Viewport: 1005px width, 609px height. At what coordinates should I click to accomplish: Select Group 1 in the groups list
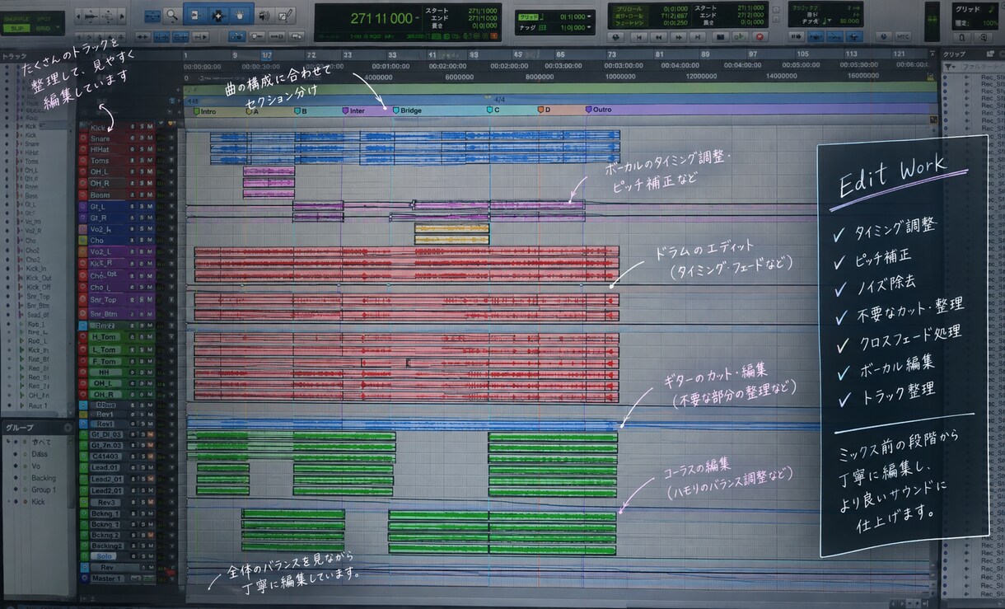coord(43,490)
